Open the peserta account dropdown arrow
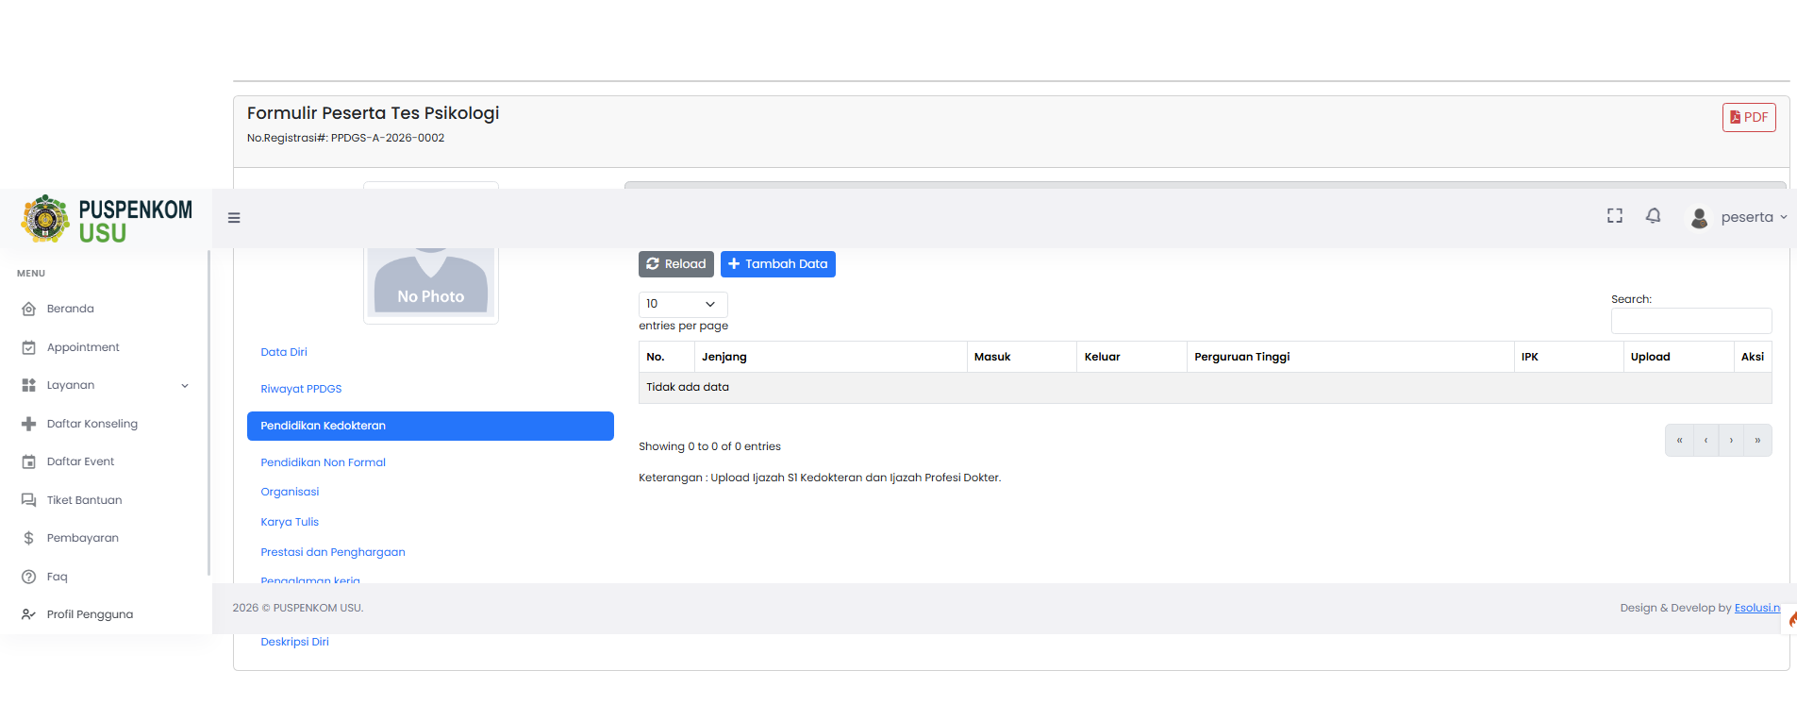The image size is (1797, 721). [1783, 217]
